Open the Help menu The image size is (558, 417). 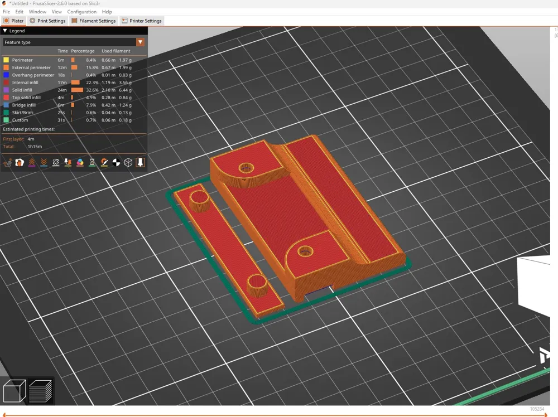pos(107,12)
